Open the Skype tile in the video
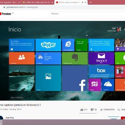This screenshot has width=125, height=125. click(x=48, y=45)
